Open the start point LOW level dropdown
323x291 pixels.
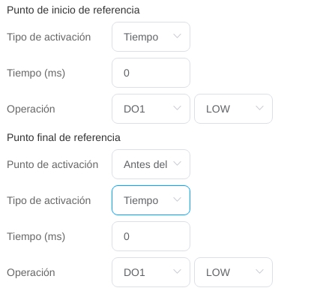point(233,109)
